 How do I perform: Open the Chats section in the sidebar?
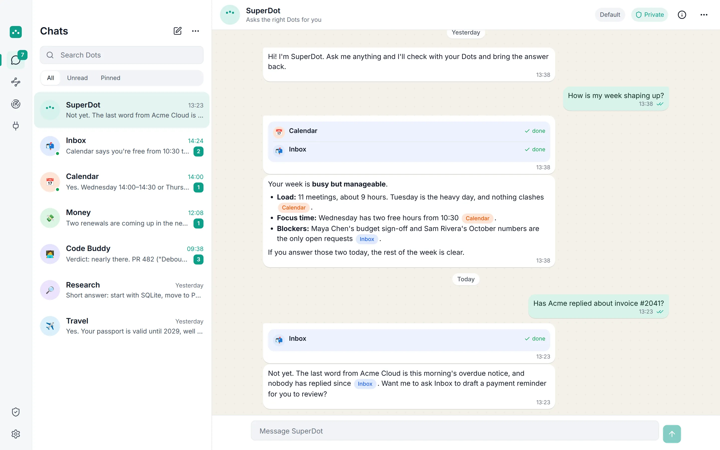[x=16, y=60]
